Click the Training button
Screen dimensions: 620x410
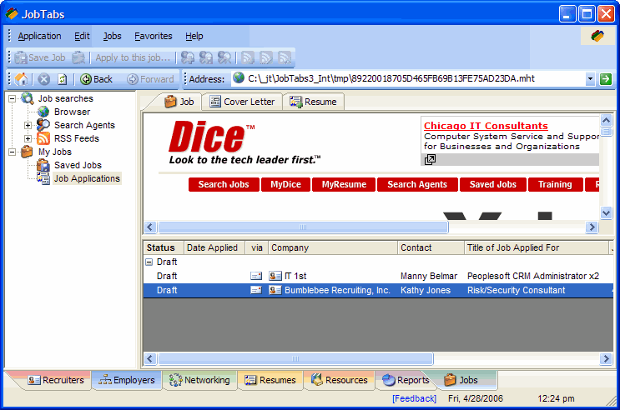click(555, 184)
